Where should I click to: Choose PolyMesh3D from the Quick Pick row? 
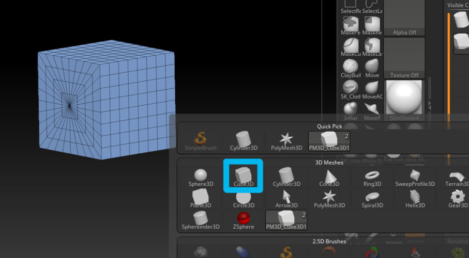coord(286,141)
